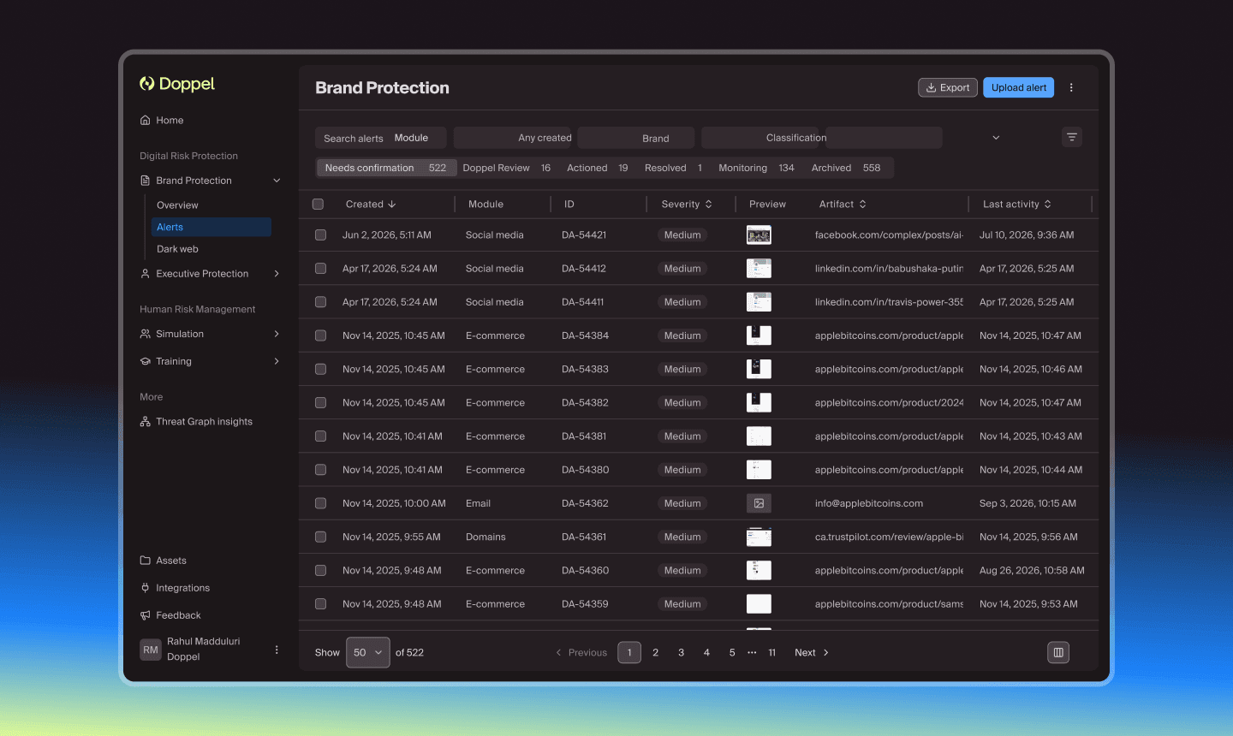
Task: Open the more options menu beside Upload alert
Action: [x=1071, y=87]
